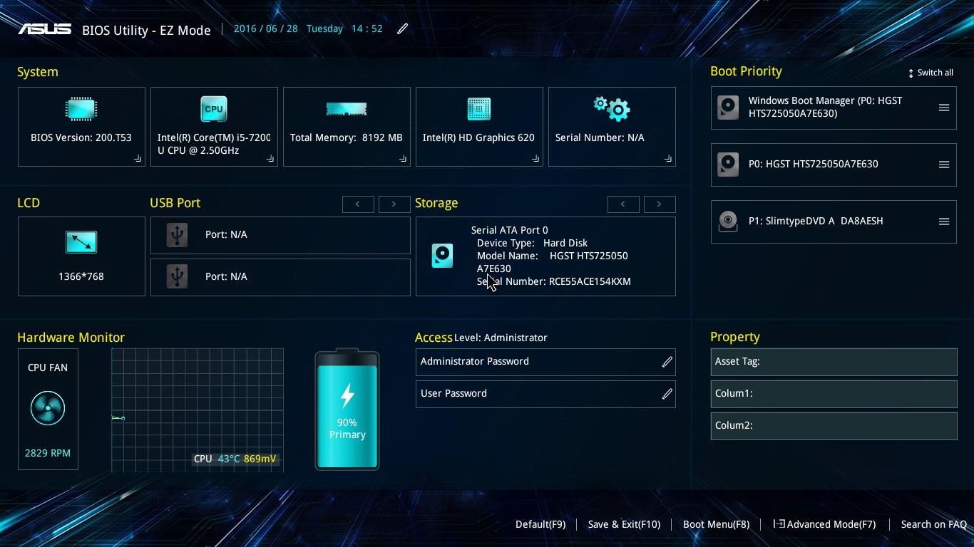This screenshot has height=547, width=974.
Task: Edit Administrator Password via pencil icon
Action: click(667, 362)
